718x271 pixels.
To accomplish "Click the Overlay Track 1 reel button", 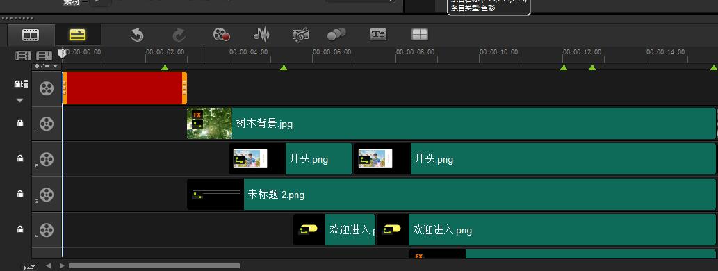I will (x=47, y=124).
